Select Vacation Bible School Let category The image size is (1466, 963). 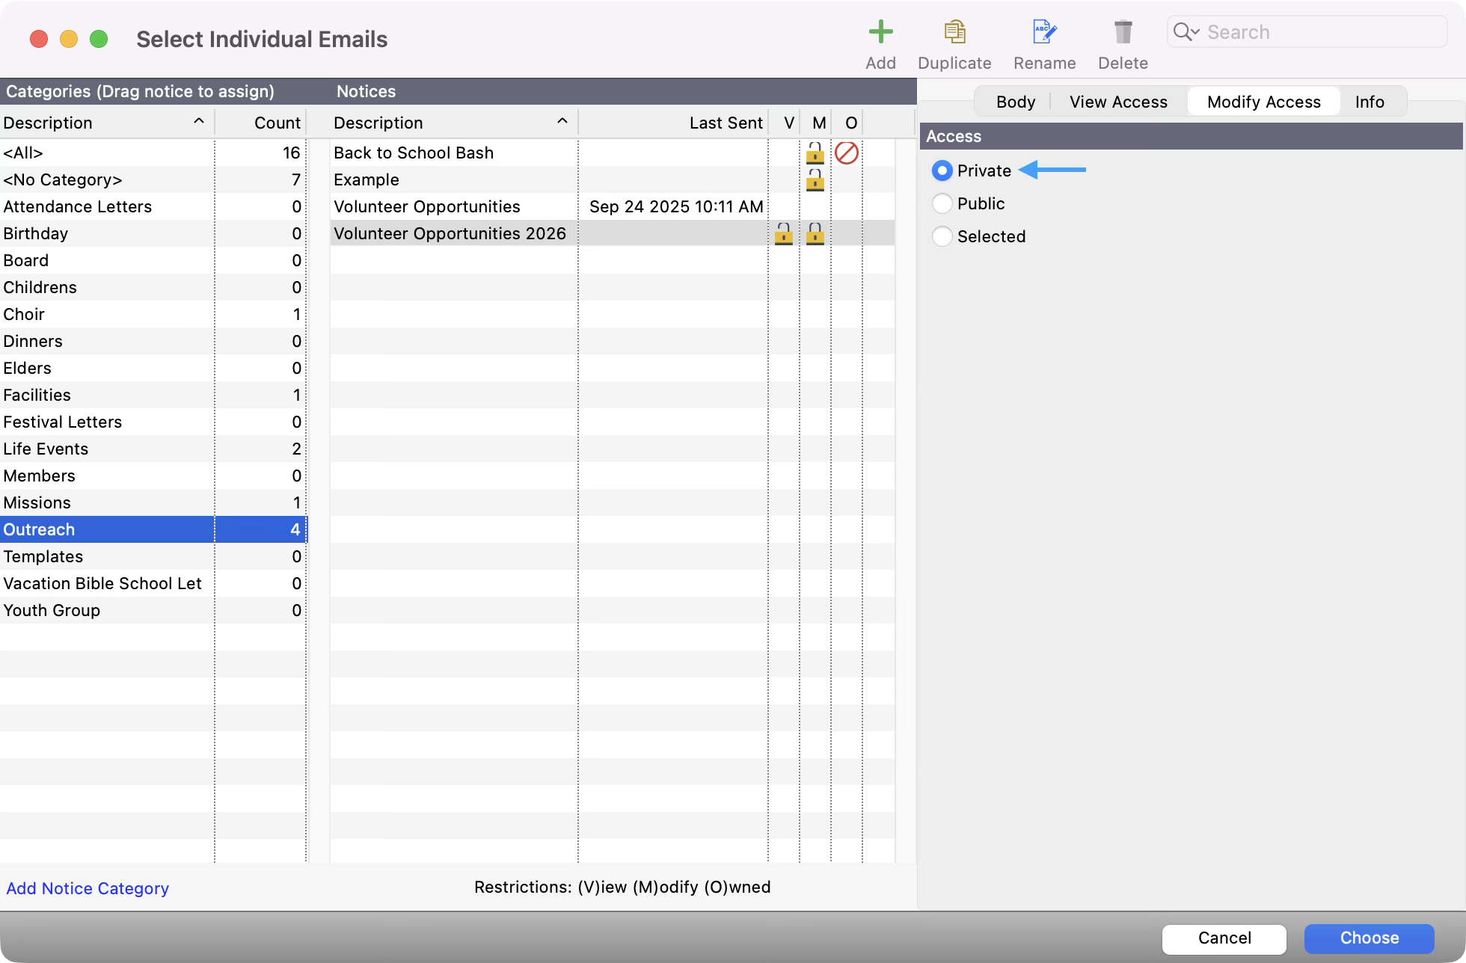[x=153, y=584]
